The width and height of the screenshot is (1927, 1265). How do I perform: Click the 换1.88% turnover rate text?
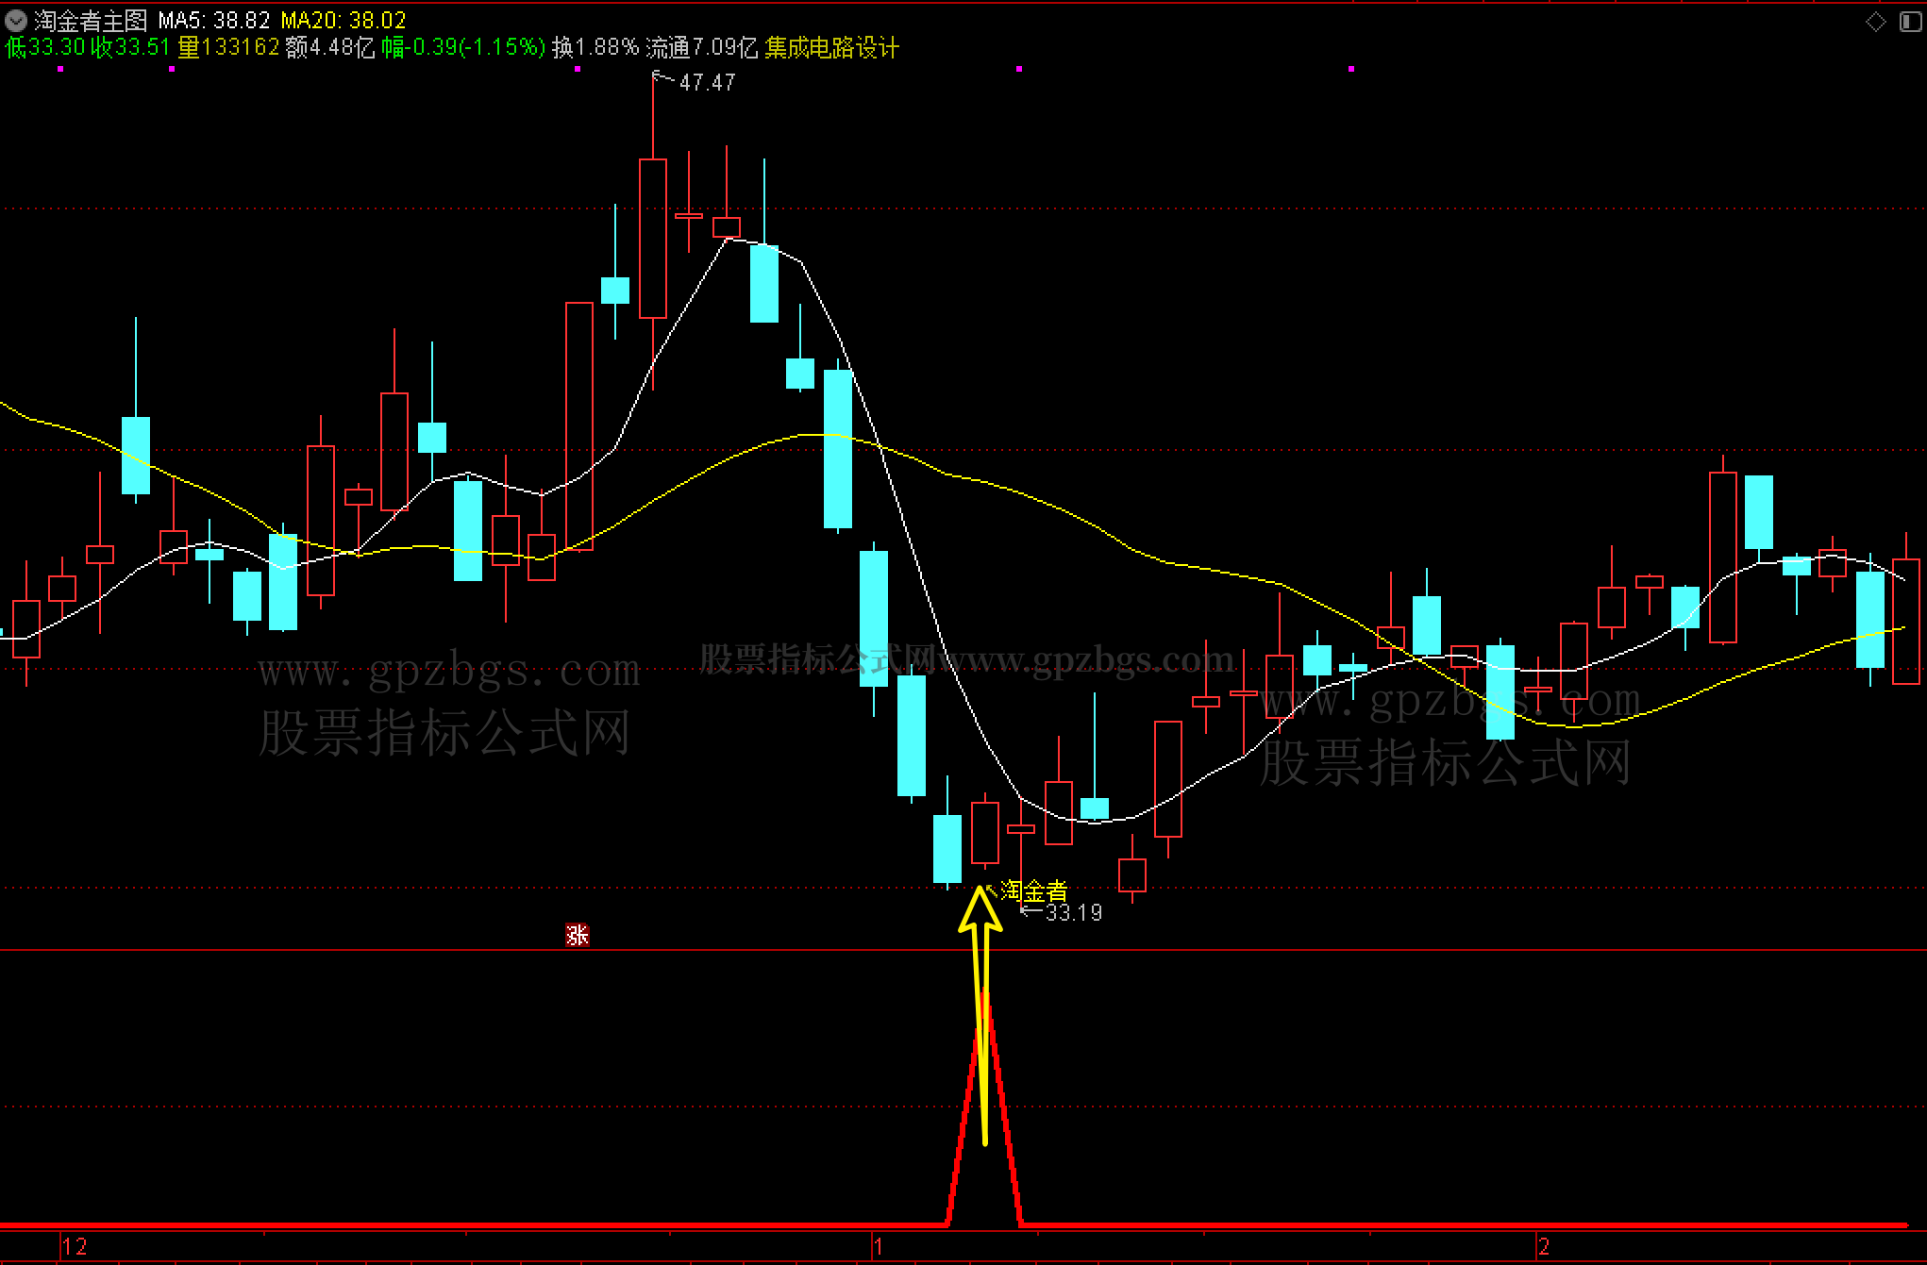click(x=595, y=47)
